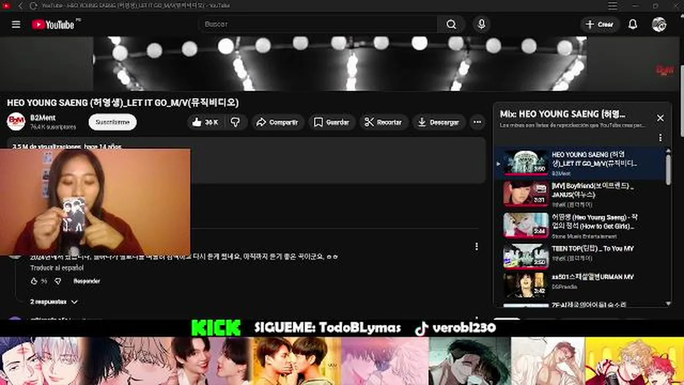
Task: Download video using Descargar
Action: [438, 122]
